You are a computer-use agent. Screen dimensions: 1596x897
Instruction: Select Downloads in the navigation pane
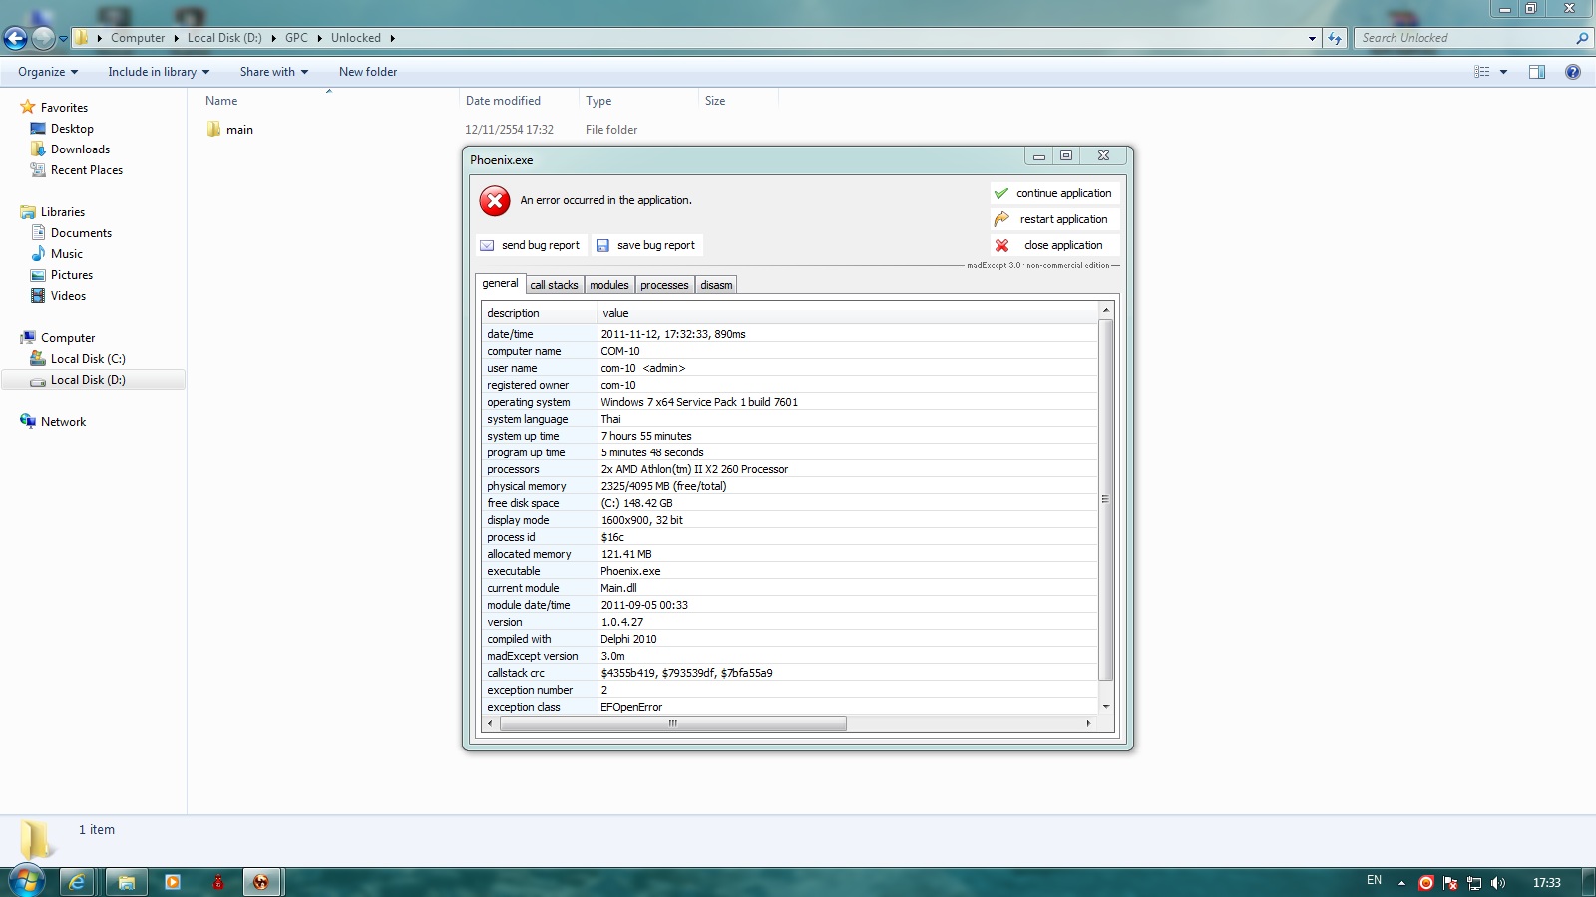click(80, 149)
